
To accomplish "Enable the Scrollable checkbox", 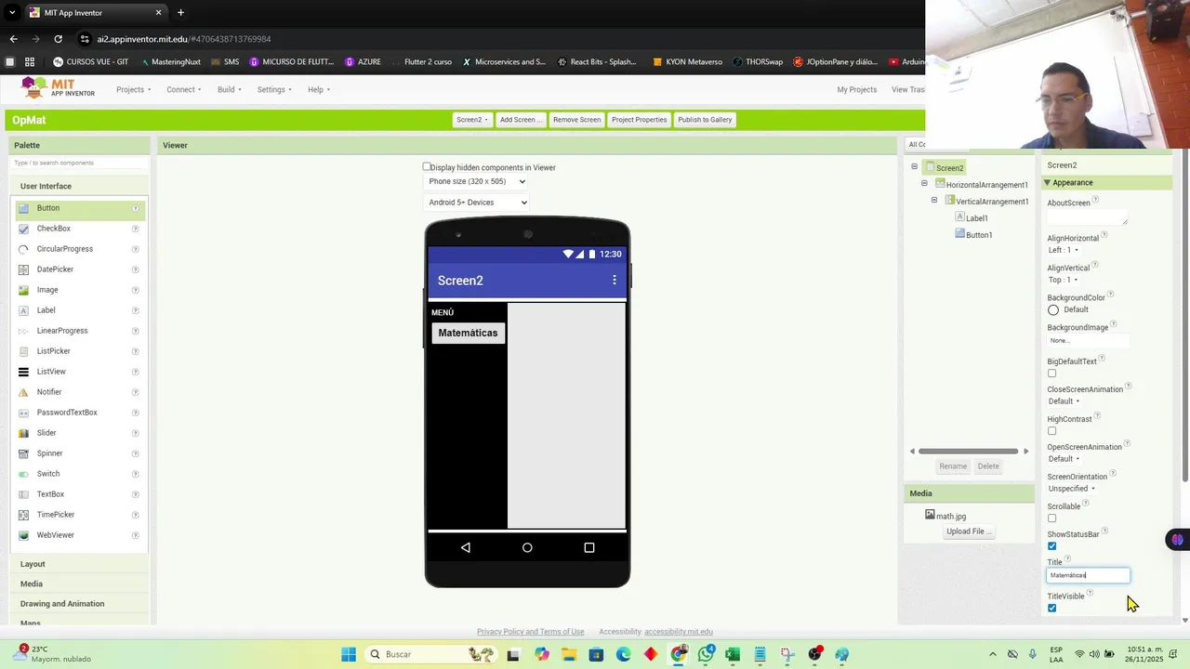I will pyautogui.click(x=1051, y=518).
